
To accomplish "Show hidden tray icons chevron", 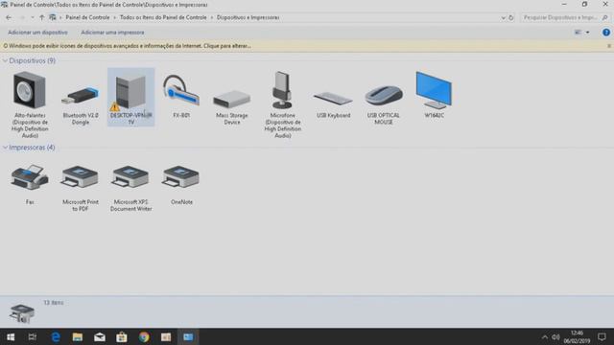I will point(544,336).
